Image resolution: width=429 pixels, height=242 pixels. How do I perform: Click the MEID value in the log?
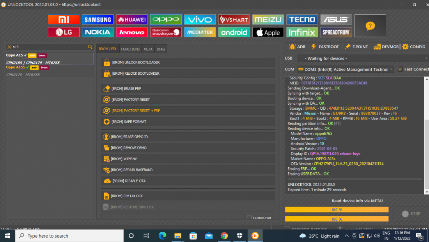[x=334, y=83]
